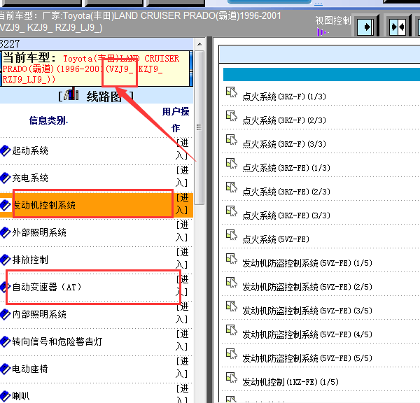This screenshot has height=403, width=420.
Task: Click the book icon beside 外部照明系统
Action: click(6, 232)
